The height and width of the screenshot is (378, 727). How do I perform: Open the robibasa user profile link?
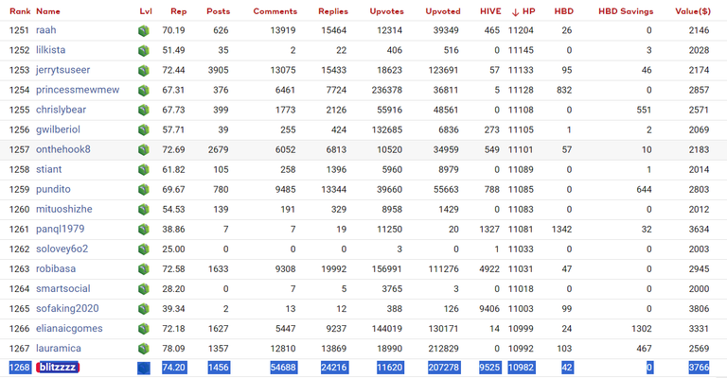56,268
